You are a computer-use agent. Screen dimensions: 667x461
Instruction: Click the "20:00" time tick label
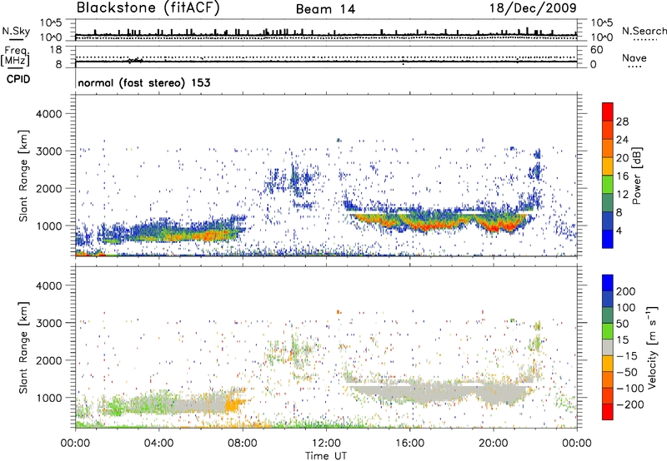click(493, 444)
